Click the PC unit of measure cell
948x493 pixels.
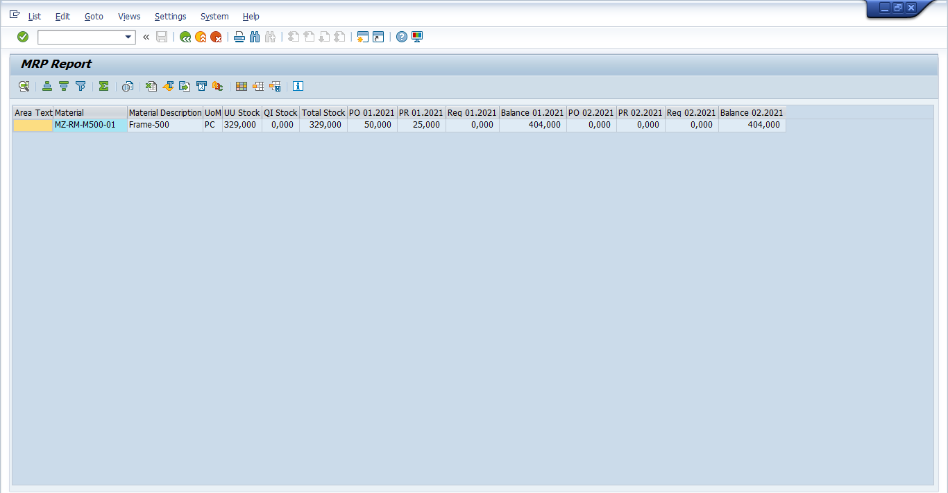click(213, 125)
